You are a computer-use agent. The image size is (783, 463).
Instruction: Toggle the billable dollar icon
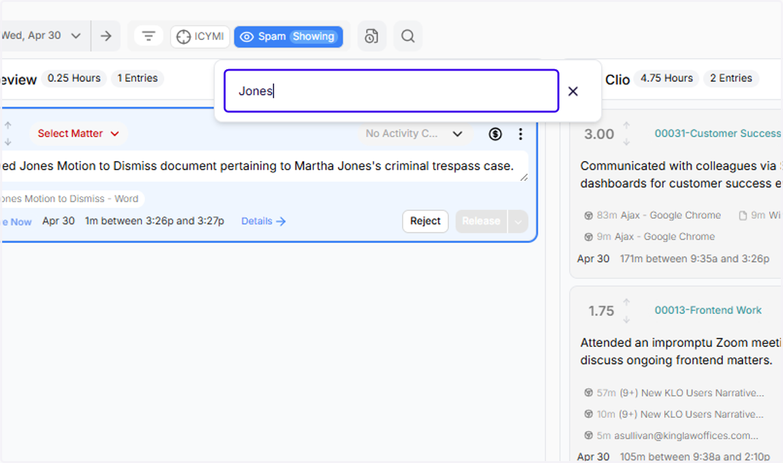click(x=495, y=134)
